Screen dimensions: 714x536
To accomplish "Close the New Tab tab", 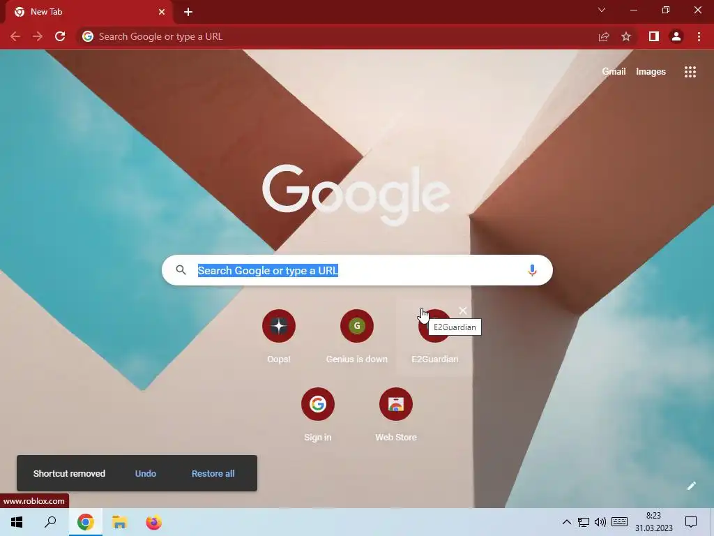I will 162,12.
